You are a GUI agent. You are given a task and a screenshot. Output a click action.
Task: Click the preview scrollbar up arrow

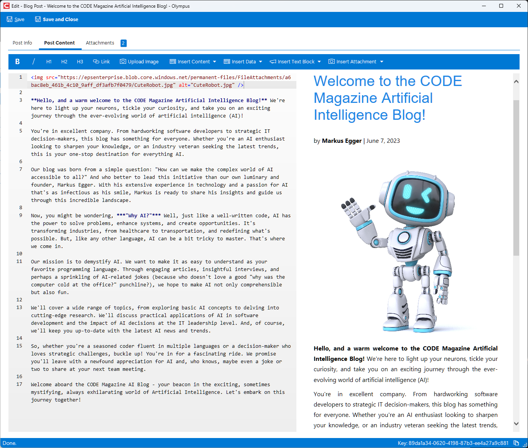tap(516, 81)
